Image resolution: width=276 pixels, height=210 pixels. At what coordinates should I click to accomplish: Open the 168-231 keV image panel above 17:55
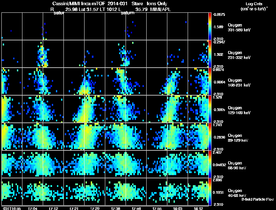(157, 81)
